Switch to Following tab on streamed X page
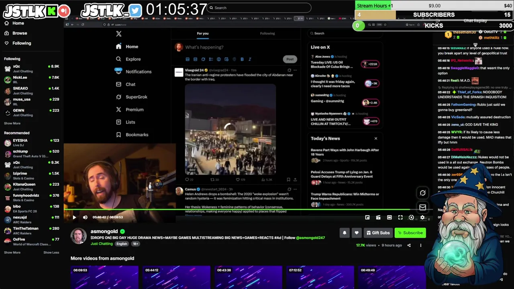Image resolution: width=514 pixels, height=289 pixels. tap(267, 33)
